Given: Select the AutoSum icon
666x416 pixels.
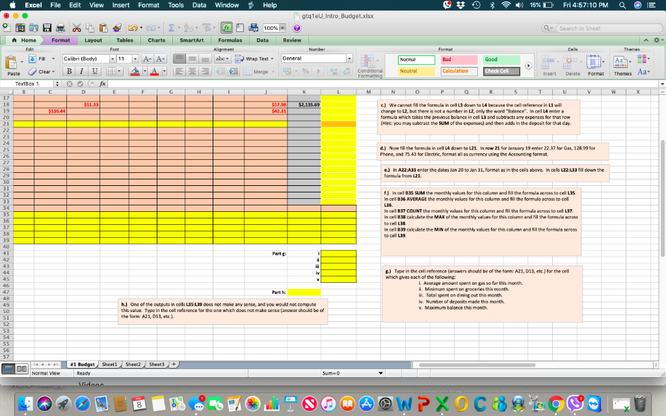Looking at the screenshot, I should tap(171, 29).
